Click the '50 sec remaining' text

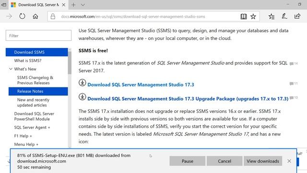tap(34, 167)
